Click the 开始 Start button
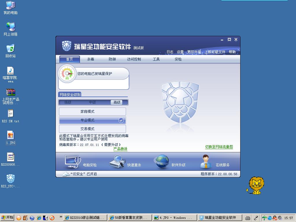 pos(7,218)
